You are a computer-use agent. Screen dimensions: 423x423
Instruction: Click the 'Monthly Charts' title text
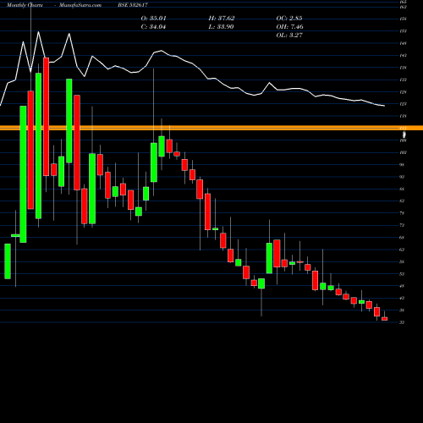25,5
